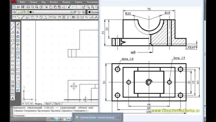
Task: Click the Paste clipboard icon
Action: point(55,7)
